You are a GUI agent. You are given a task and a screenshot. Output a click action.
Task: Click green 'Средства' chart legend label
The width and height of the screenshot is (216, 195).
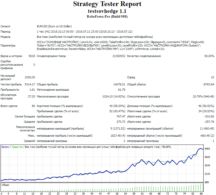coord(17,147)
